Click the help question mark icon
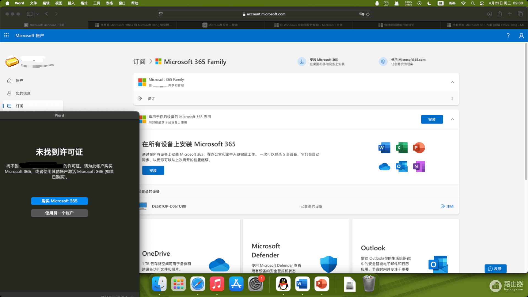The height and width of the screenshot is (297, 528). point(508,35)
